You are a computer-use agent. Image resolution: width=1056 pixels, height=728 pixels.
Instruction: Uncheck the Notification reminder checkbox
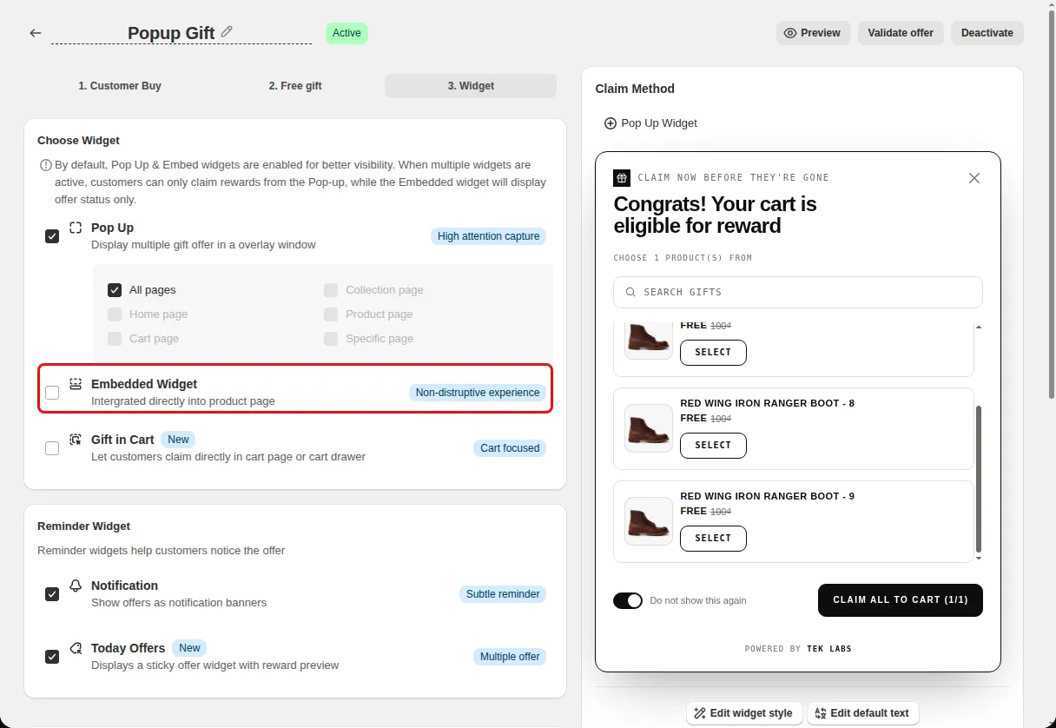point(52,594)
